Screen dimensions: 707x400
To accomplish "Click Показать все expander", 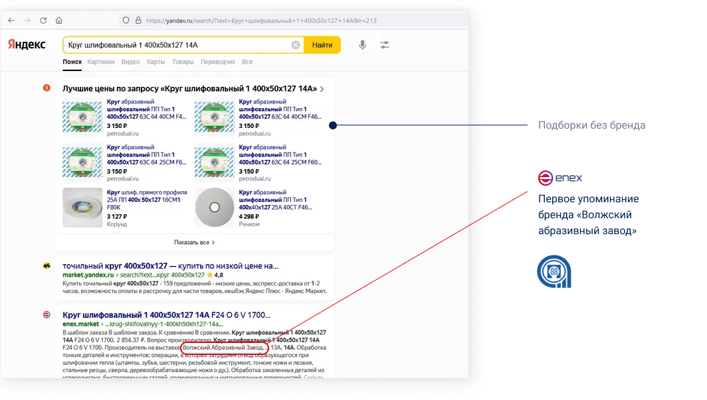I will pos(194,242).
